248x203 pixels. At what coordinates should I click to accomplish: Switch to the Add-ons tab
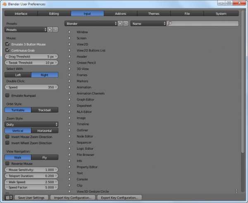coord(121,14)
